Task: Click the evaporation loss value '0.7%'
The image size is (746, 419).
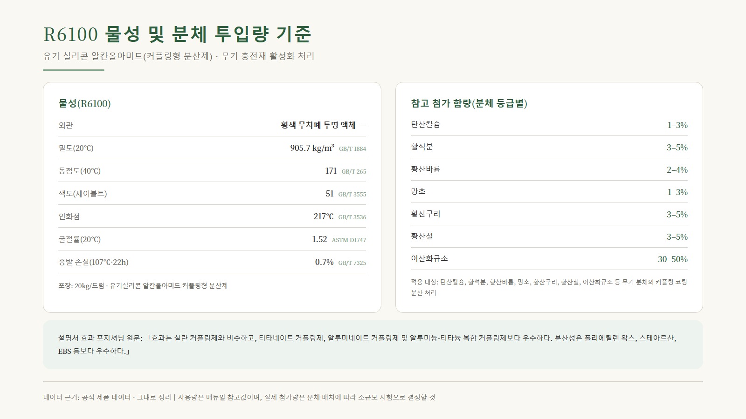Action: pos(325,262)
